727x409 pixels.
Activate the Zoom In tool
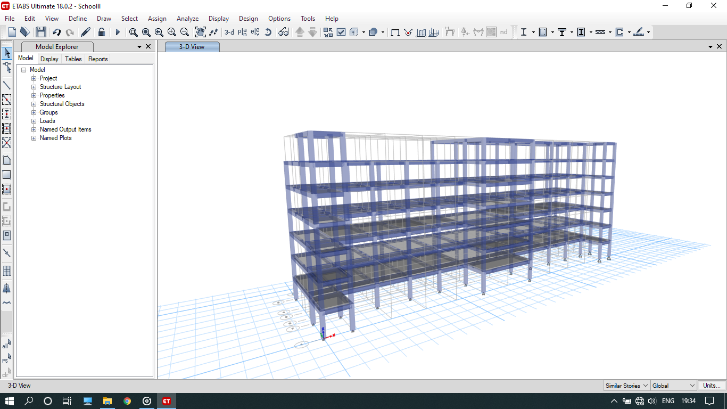(x=171, y=32)
